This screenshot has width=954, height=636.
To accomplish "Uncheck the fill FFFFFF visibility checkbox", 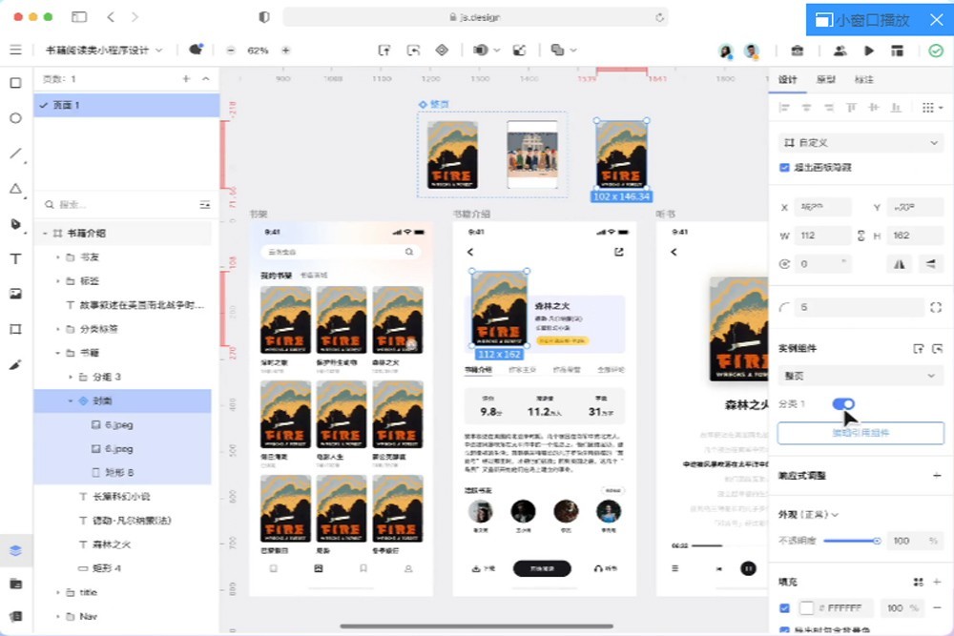I will [x=785, y=608].
